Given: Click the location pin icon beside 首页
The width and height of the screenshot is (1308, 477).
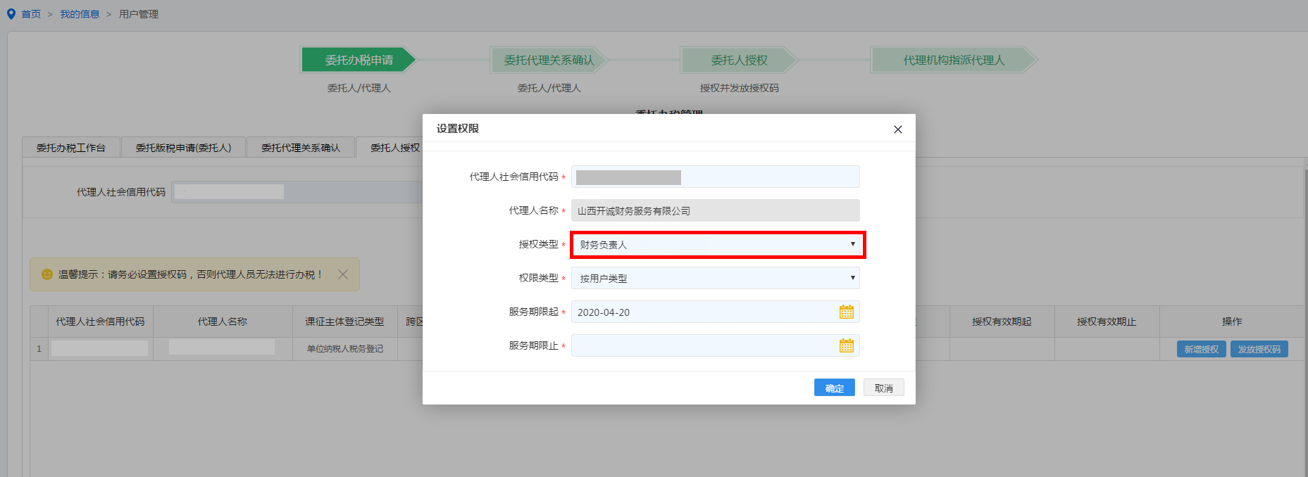Looking at the screenshot, I should pos(11,14).
